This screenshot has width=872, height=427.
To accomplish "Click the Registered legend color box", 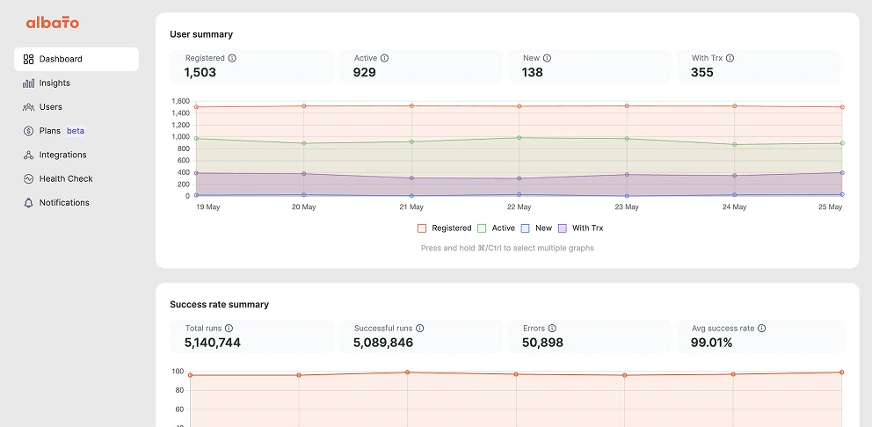I will point(422,228).
